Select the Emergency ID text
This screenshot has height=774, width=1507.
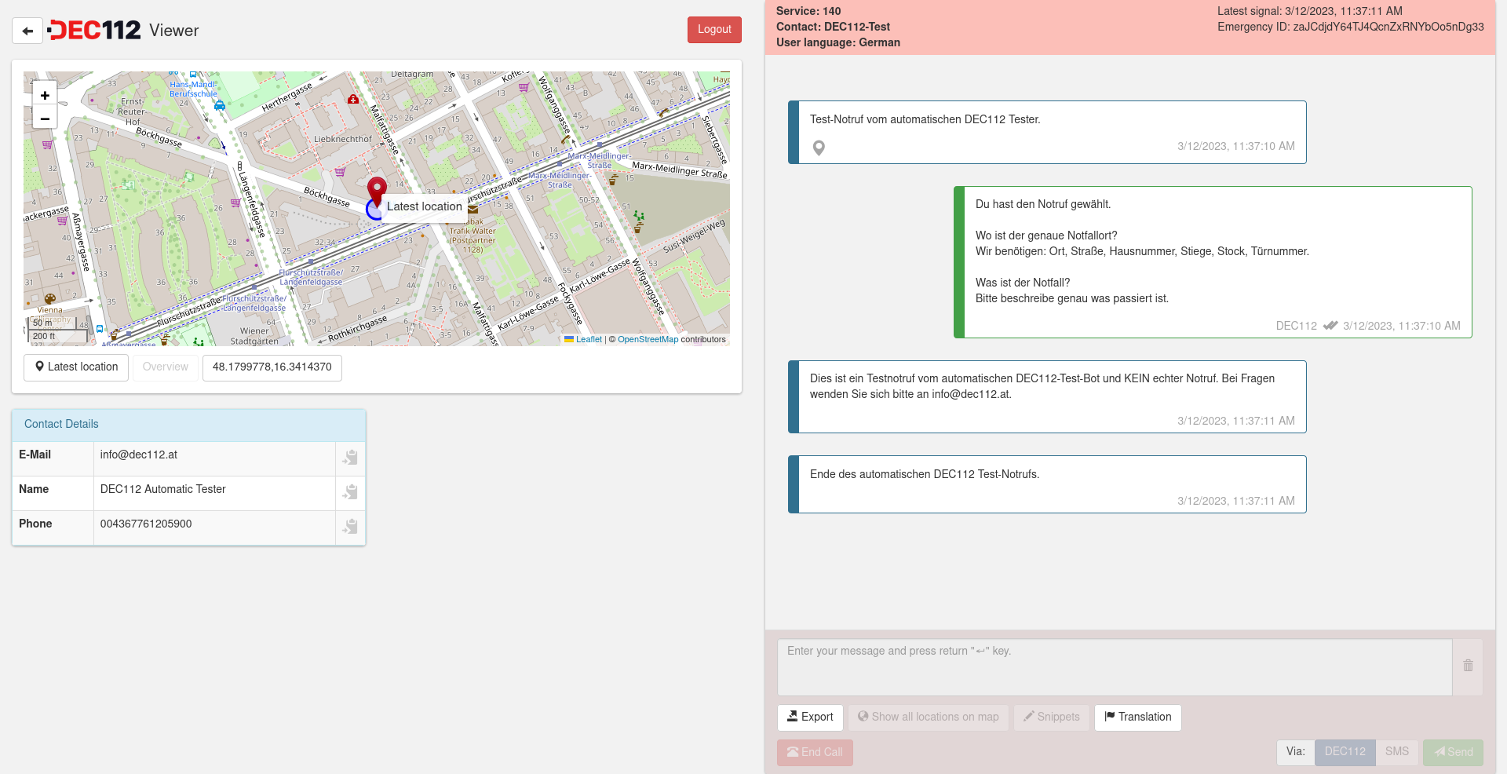[x=1350, y=27]
